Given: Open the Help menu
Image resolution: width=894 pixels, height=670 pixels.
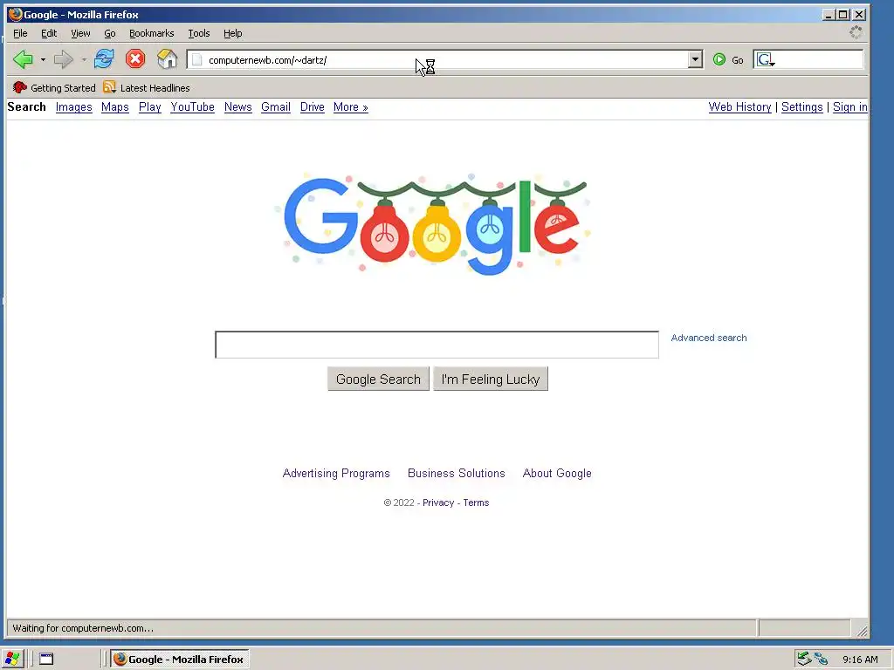Looking at the screenshot, I should click(x=232, y=33).
